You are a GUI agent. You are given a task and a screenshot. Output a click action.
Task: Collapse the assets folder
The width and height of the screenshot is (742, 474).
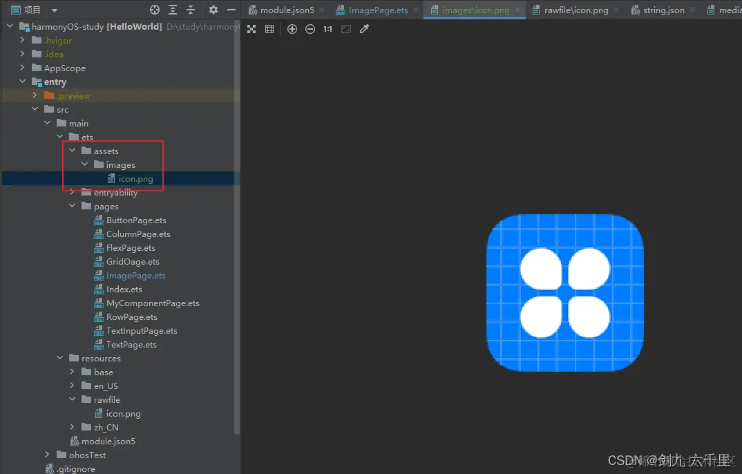(x=73, y=151)
